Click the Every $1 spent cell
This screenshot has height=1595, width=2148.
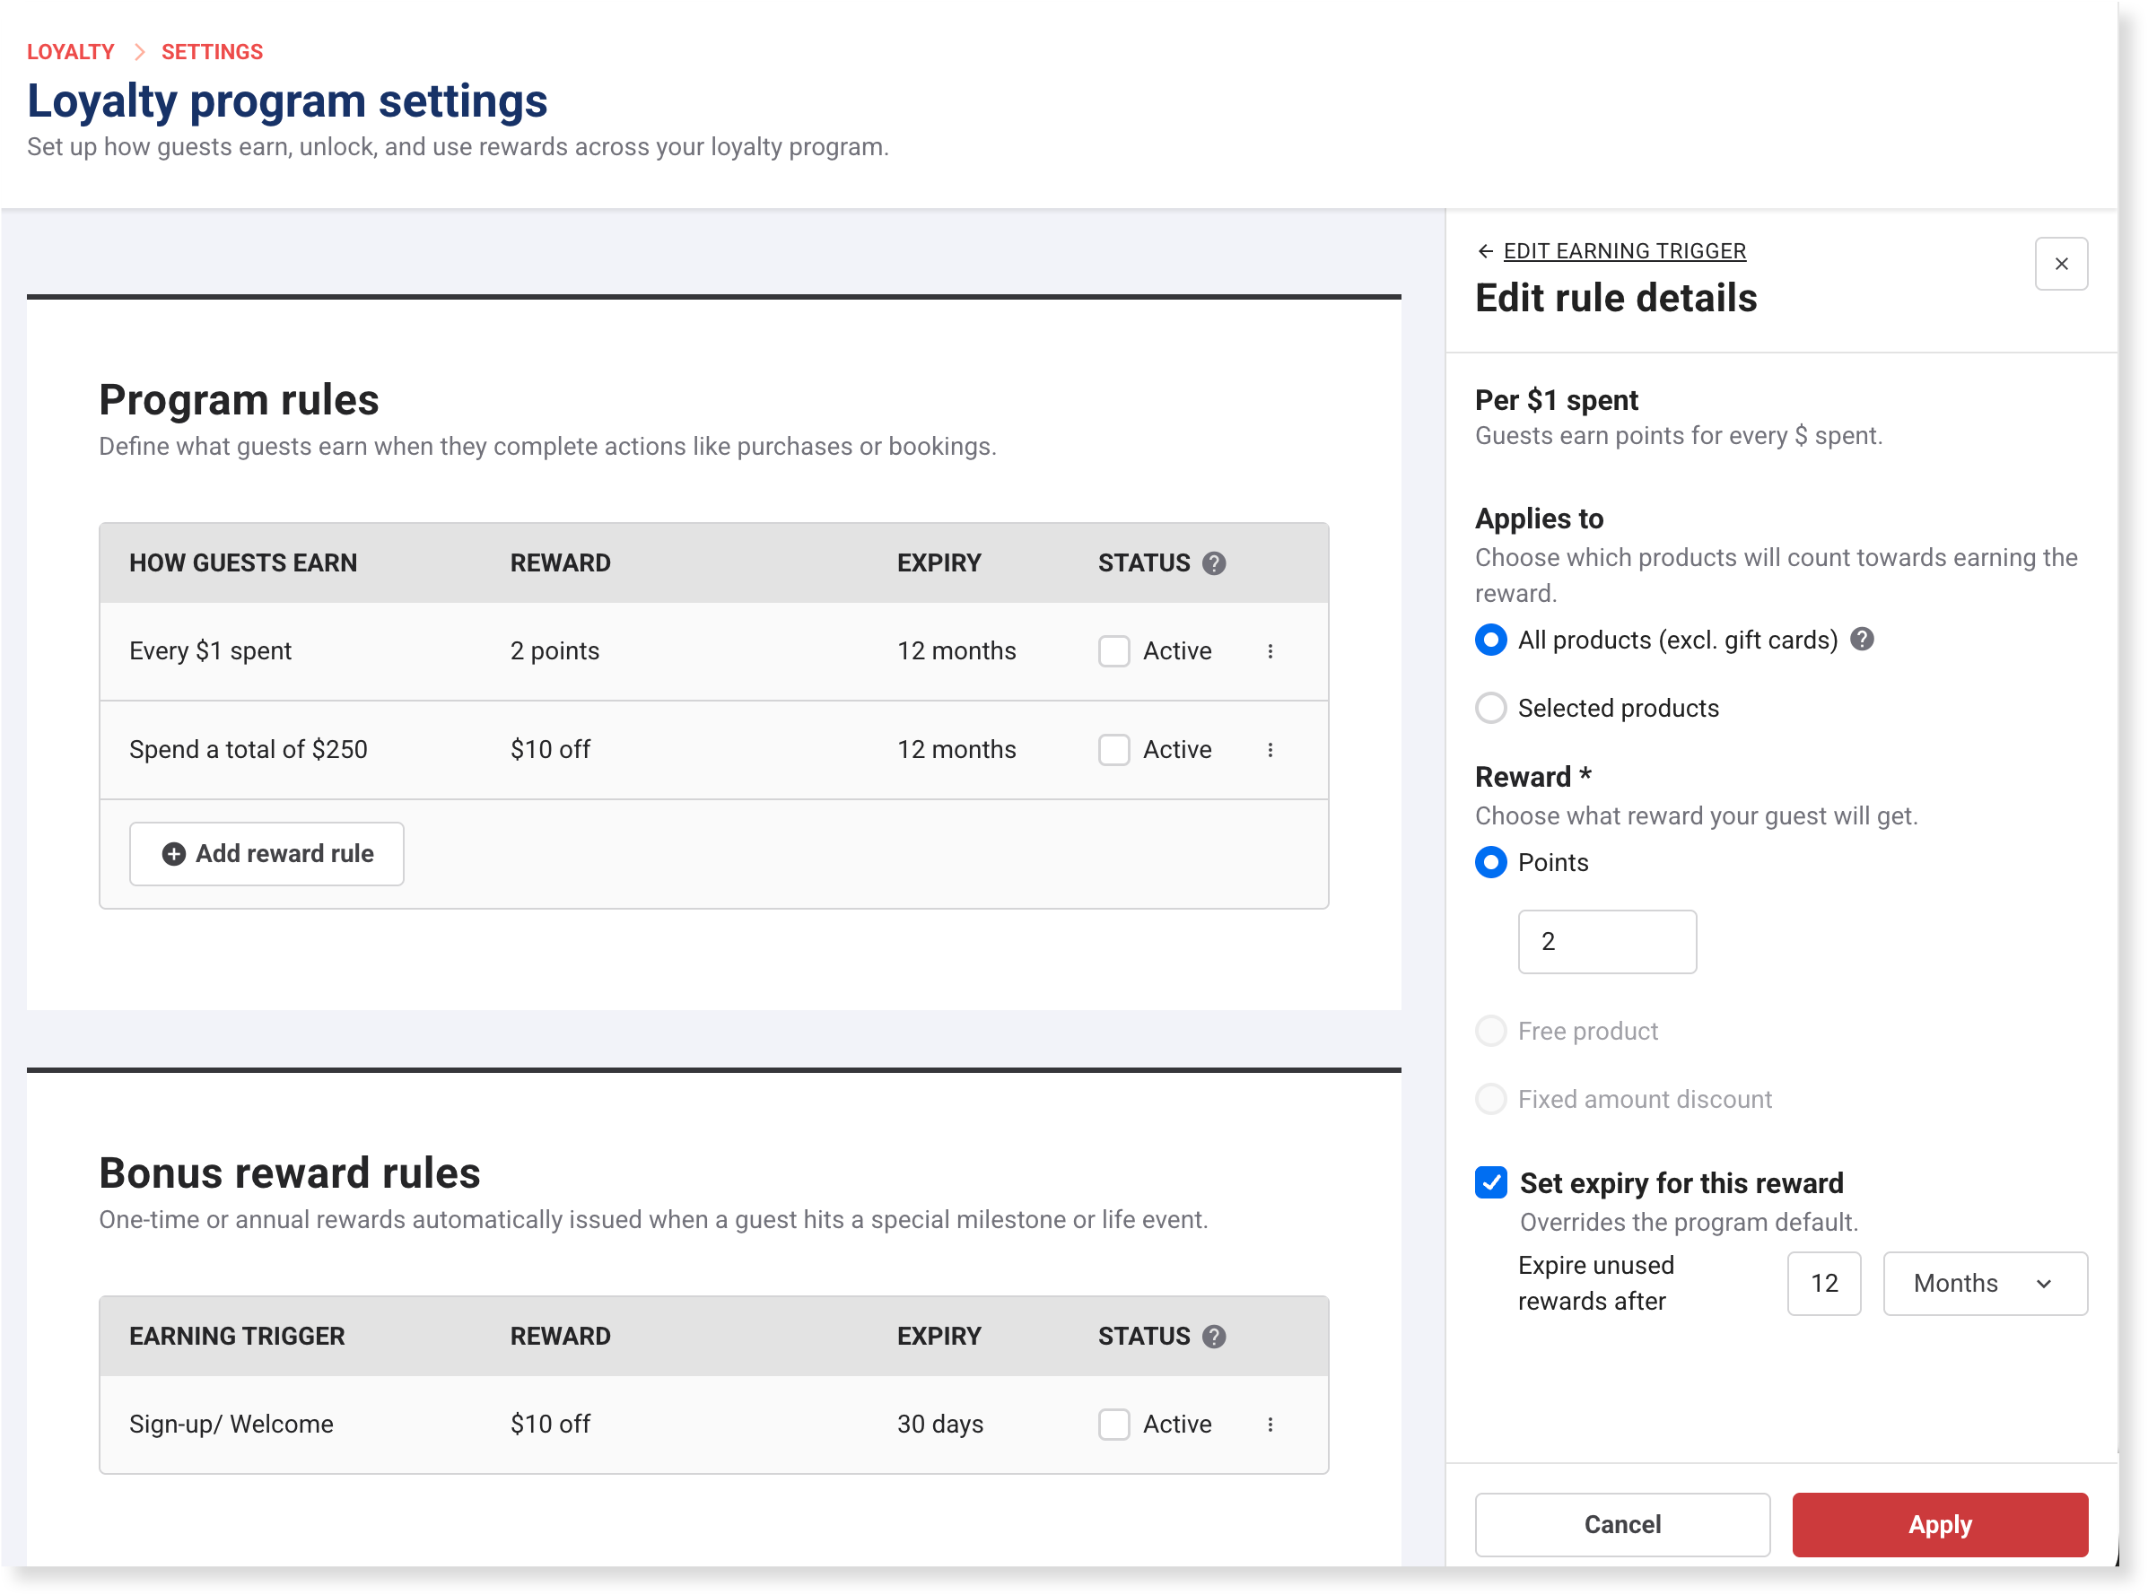click(211, 651)
